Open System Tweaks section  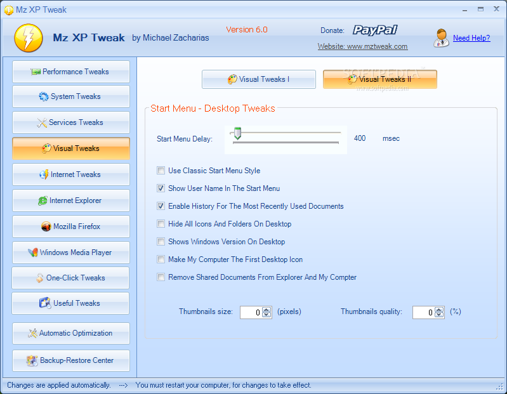(x=71, y=96)
